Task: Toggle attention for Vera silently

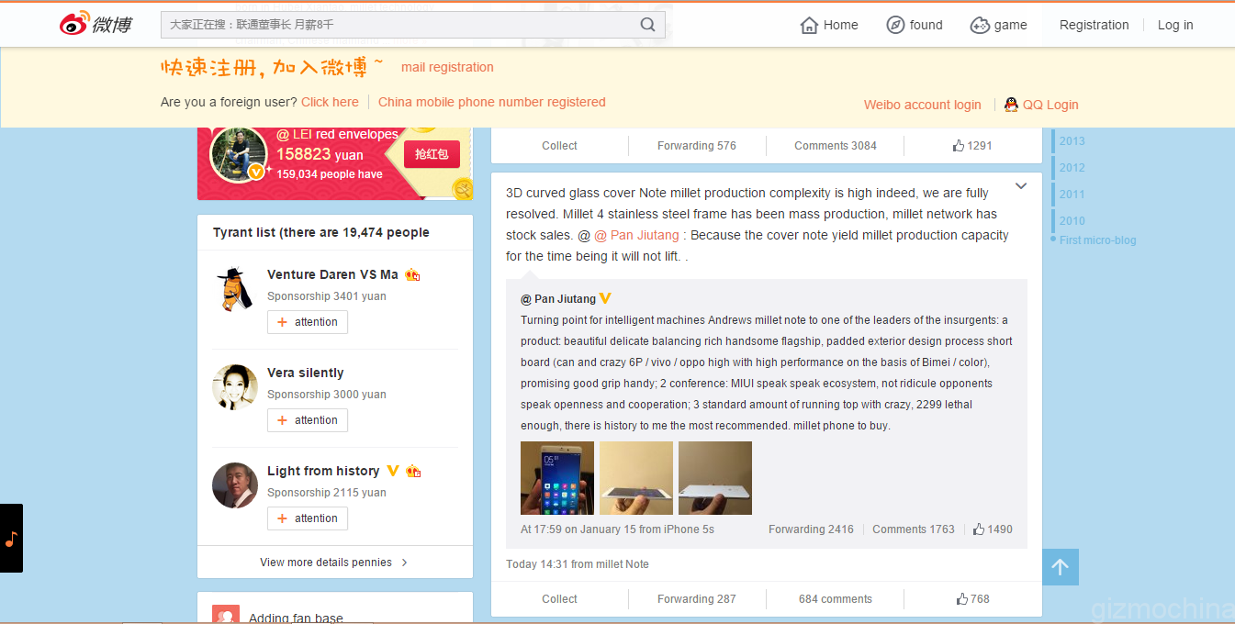Action: pyautogui.click(x=308, y=420)
